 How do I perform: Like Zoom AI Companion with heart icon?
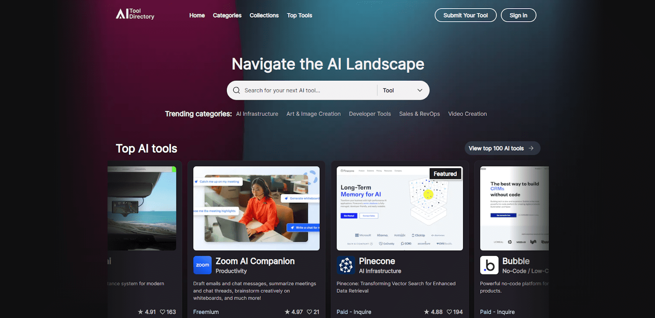[x=309, y=312]
